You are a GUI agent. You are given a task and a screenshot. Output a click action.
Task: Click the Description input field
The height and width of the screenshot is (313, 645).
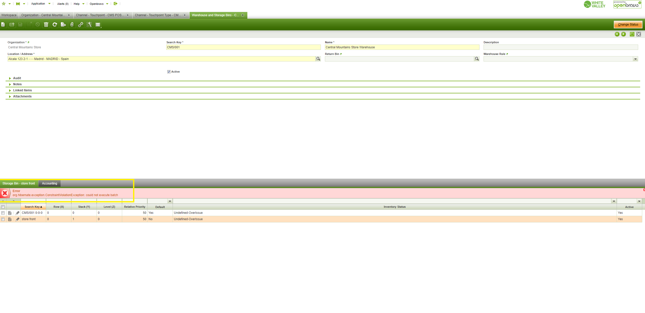click(x=560, y=47)
